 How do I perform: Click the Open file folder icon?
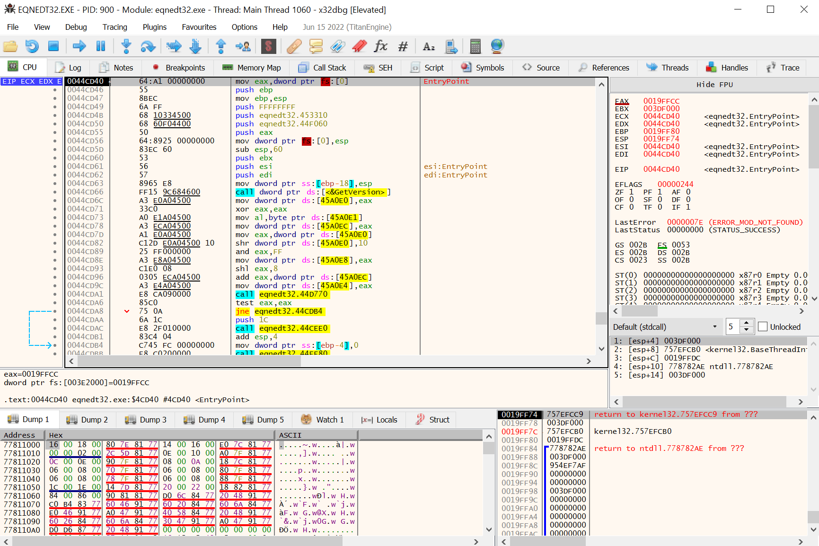click(x=10, y=46)
